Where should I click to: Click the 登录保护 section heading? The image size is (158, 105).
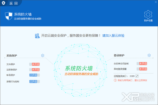(119, 55)
